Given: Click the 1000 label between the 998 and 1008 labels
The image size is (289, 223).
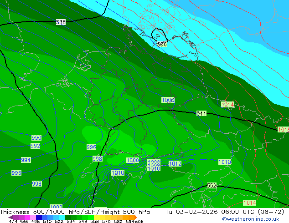Looking at the screenshot, I should pos(133,160).
